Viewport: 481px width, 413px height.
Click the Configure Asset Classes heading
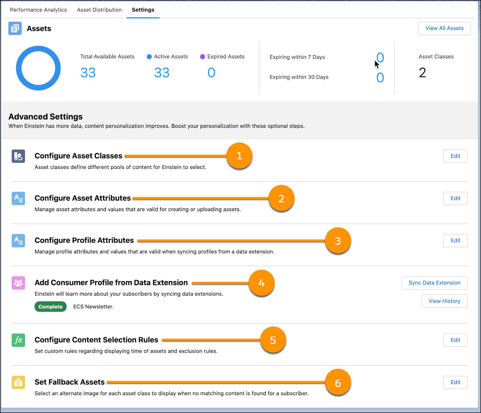click(x=78, y=156)
